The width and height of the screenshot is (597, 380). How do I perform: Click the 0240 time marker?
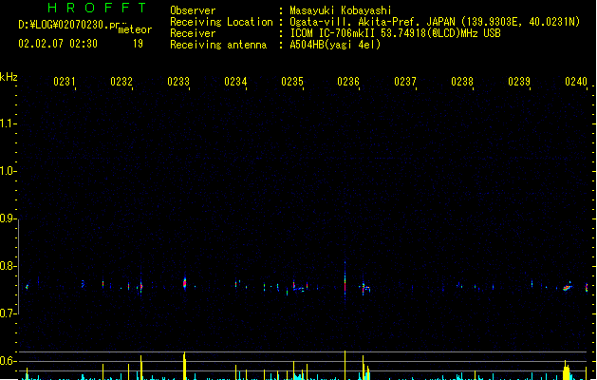(576, 82)
